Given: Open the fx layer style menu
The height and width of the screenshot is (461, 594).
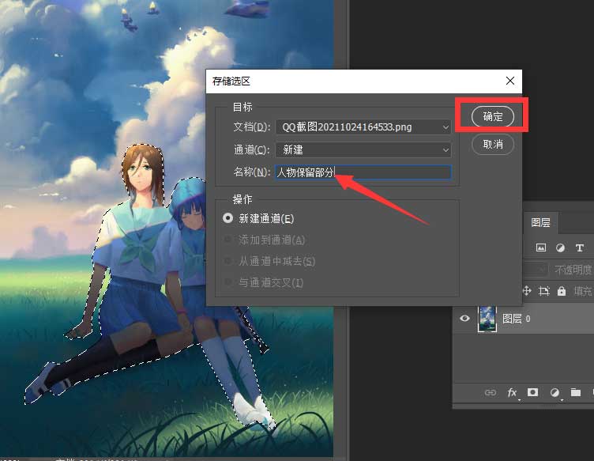Looking at the screenshot, I should tap(512, 392).
